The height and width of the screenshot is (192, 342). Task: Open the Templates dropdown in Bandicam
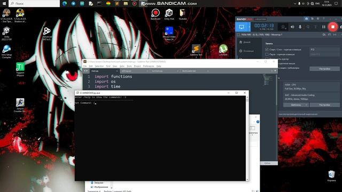296,105
